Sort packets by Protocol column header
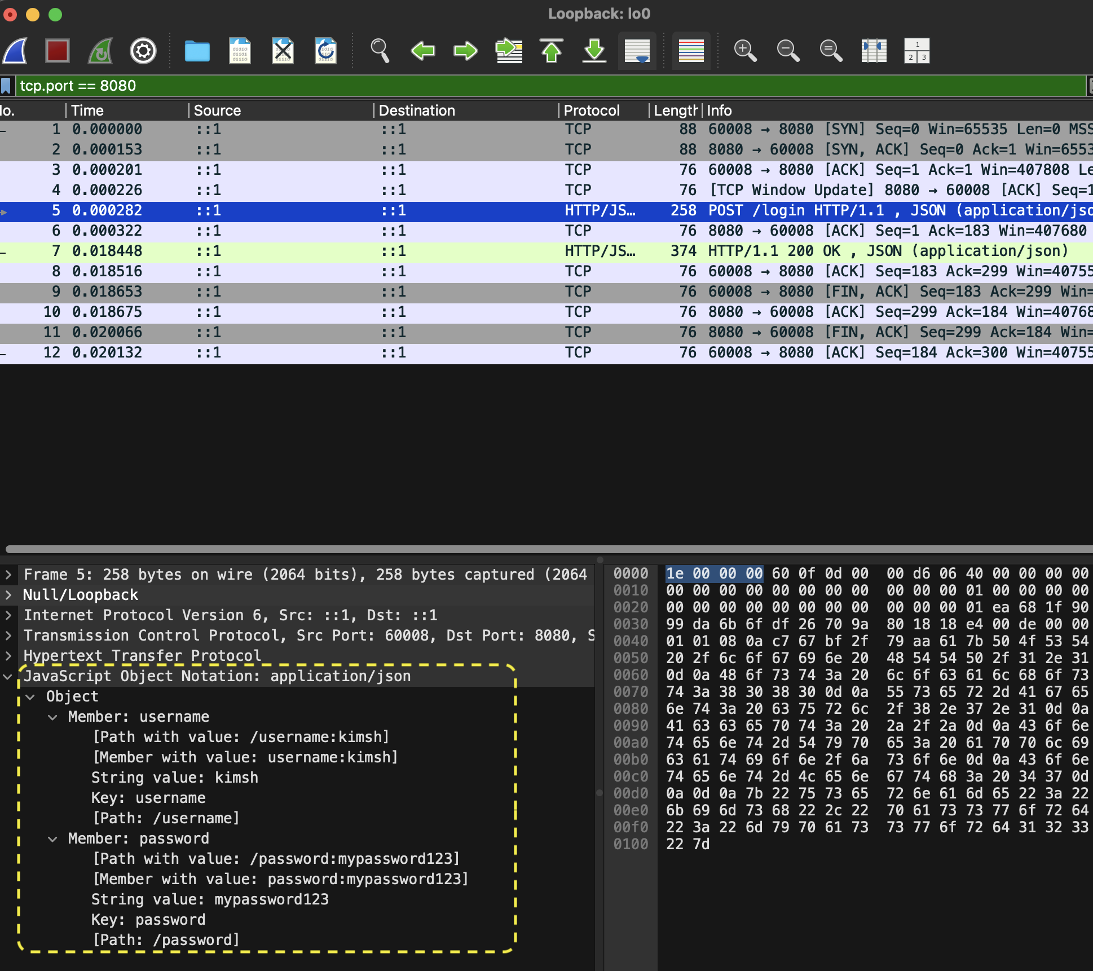Image resolution: width=1093 pixels, height=971 pixels. tap(591, 111)
